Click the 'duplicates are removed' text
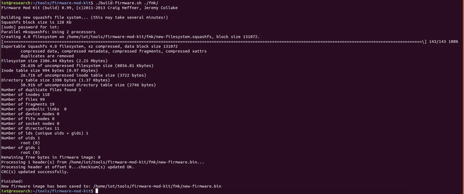464x194 pixels. [x=47, y=56]
